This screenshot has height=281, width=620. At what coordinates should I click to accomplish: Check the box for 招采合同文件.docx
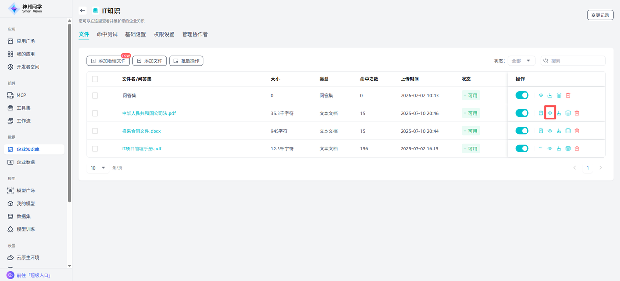(95, 131)
